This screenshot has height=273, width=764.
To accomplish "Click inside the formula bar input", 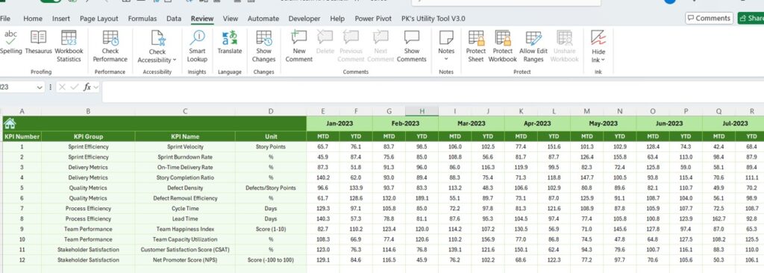I will point(433,92).
